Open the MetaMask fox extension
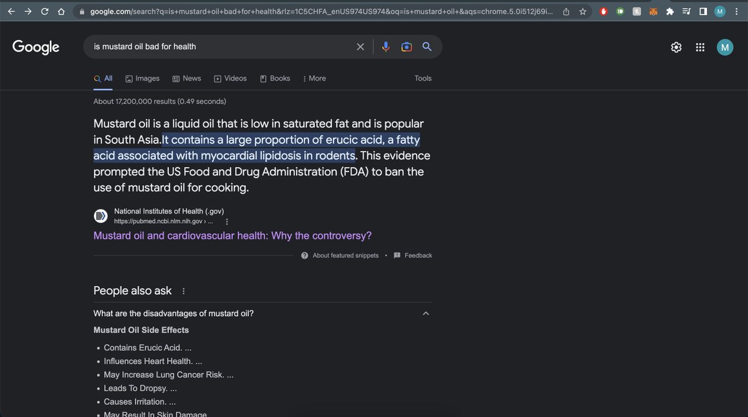The image size is (748, 417). tap(653, 12)
